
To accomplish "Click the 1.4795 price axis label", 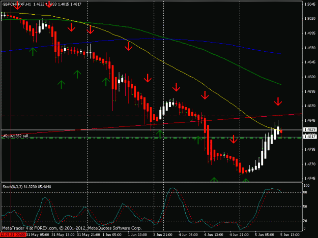I will tap(310, 149).
